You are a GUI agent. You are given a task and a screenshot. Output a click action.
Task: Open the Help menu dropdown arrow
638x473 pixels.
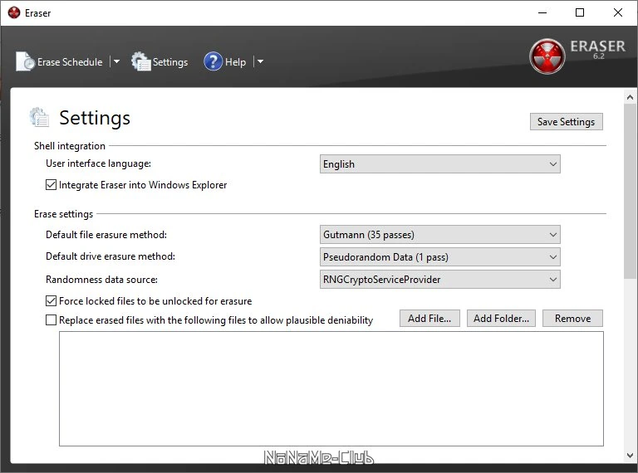[260, 61]
